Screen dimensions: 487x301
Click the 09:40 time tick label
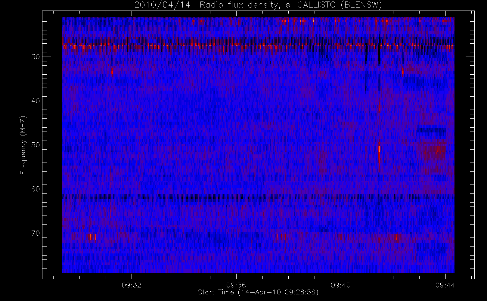341,285
